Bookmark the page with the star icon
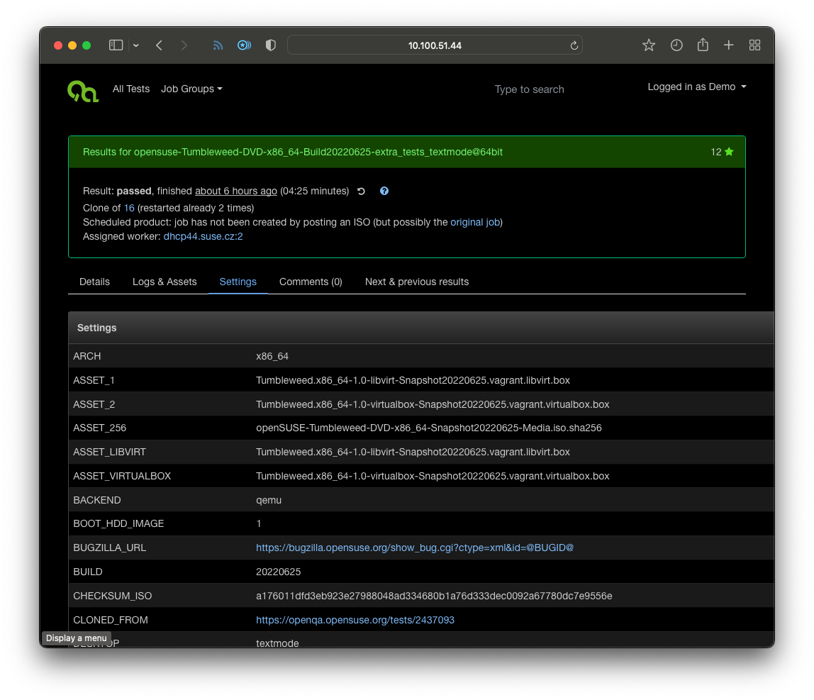The width and height of the screenshot is (814, 700). click(x=648, y=45)
